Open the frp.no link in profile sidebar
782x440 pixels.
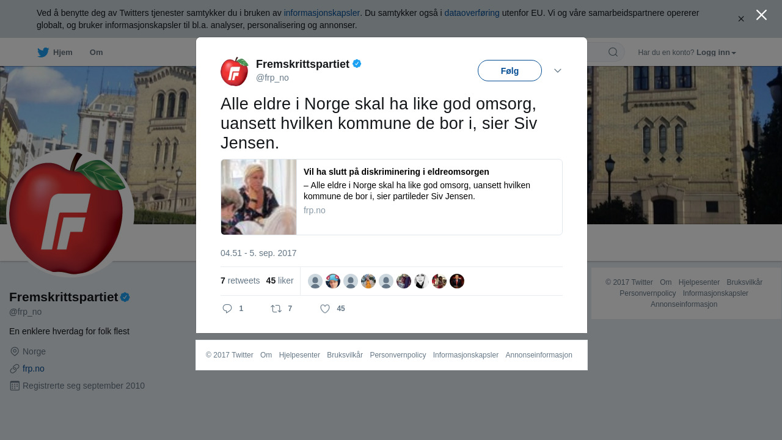(x=34, y=369)
